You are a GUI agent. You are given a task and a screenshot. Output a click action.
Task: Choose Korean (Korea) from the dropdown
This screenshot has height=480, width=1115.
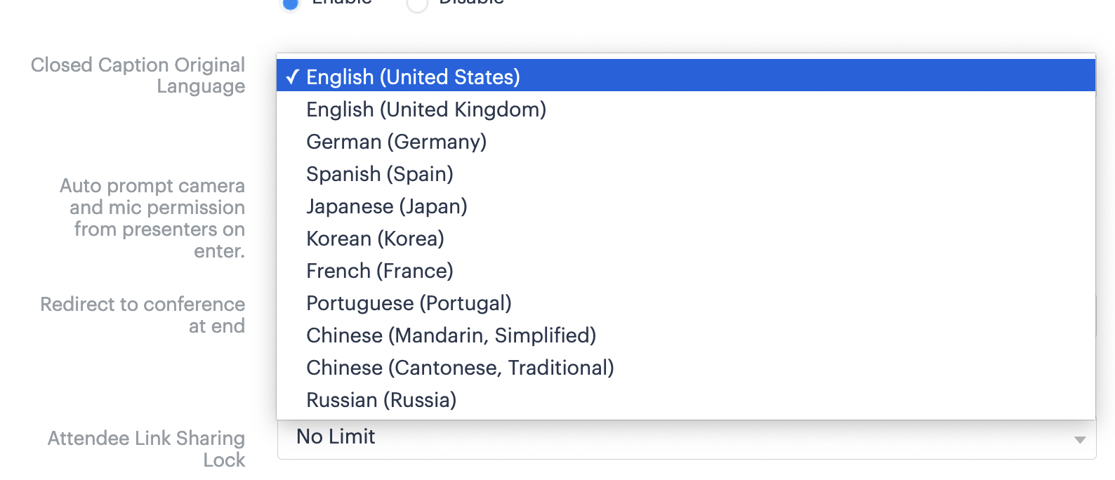[375, 239]
